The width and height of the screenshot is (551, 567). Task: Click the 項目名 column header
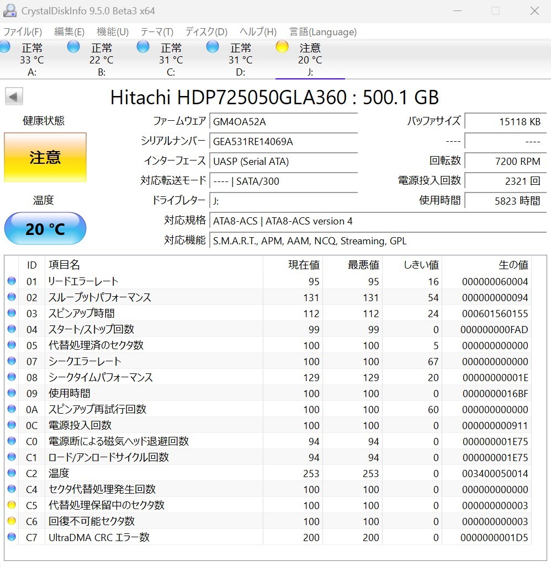click(x=154, y=265)
